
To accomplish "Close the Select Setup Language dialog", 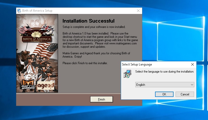I will [x=193, y=64].
